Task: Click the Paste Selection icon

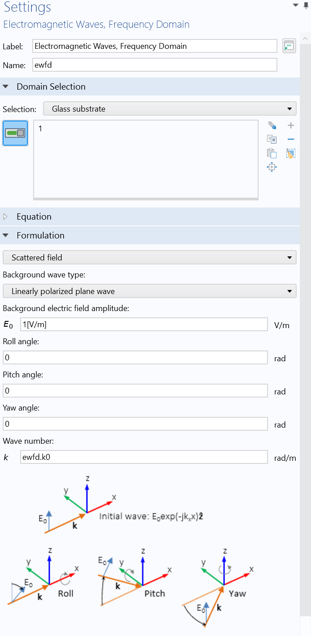Action: tap(272, 153)
